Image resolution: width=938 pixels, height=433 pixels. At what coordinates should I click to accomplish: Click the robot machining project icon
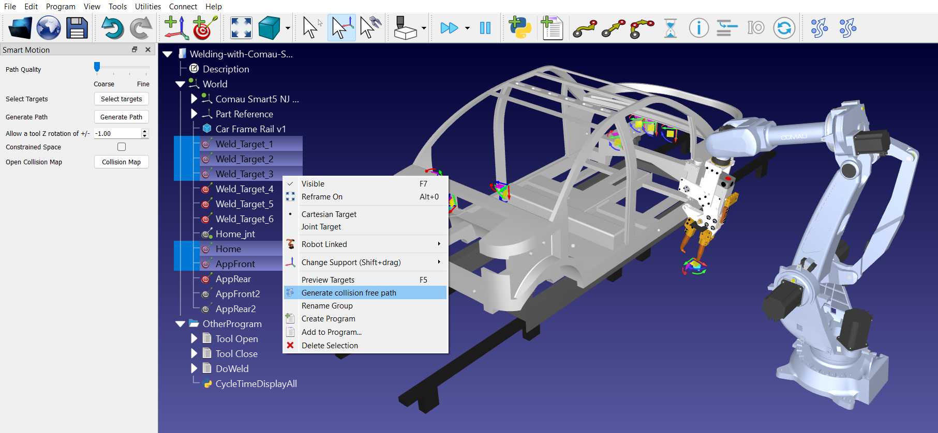click(x=405, y=28)
